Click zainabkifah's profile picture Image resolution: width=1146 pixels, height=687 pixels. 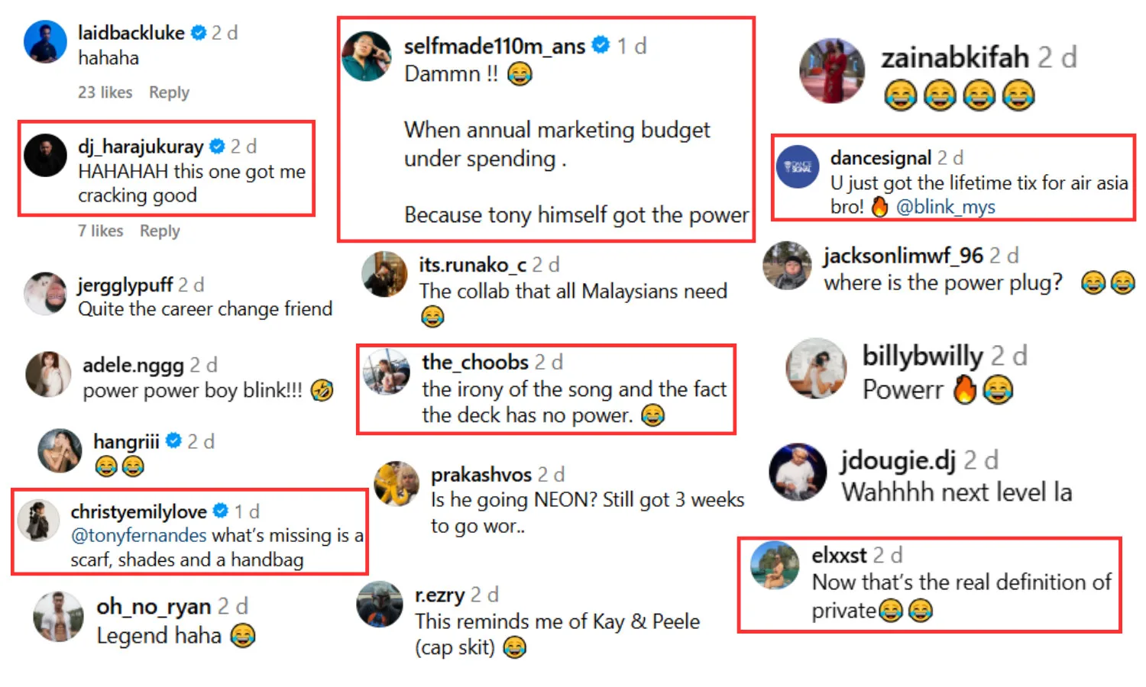(832, 70)
